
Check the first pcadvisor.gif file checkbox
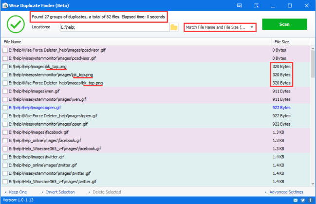point(5,50)
